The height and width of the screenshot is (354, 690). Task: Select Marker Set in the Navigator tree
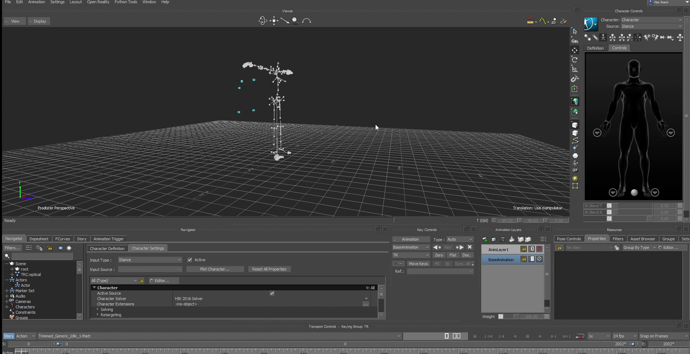pos(25,291)
